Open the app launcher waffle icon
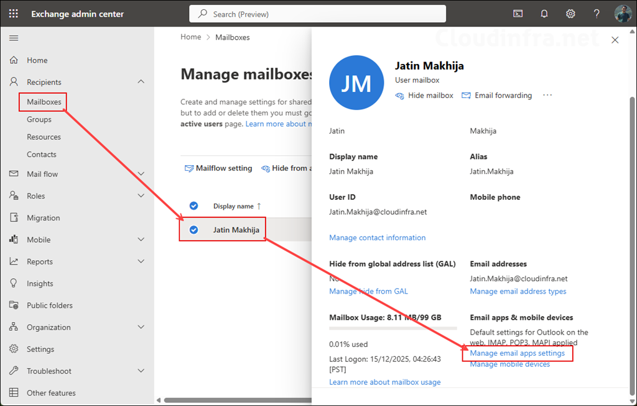This screenshot has height=406, width=637. [13, 13]
